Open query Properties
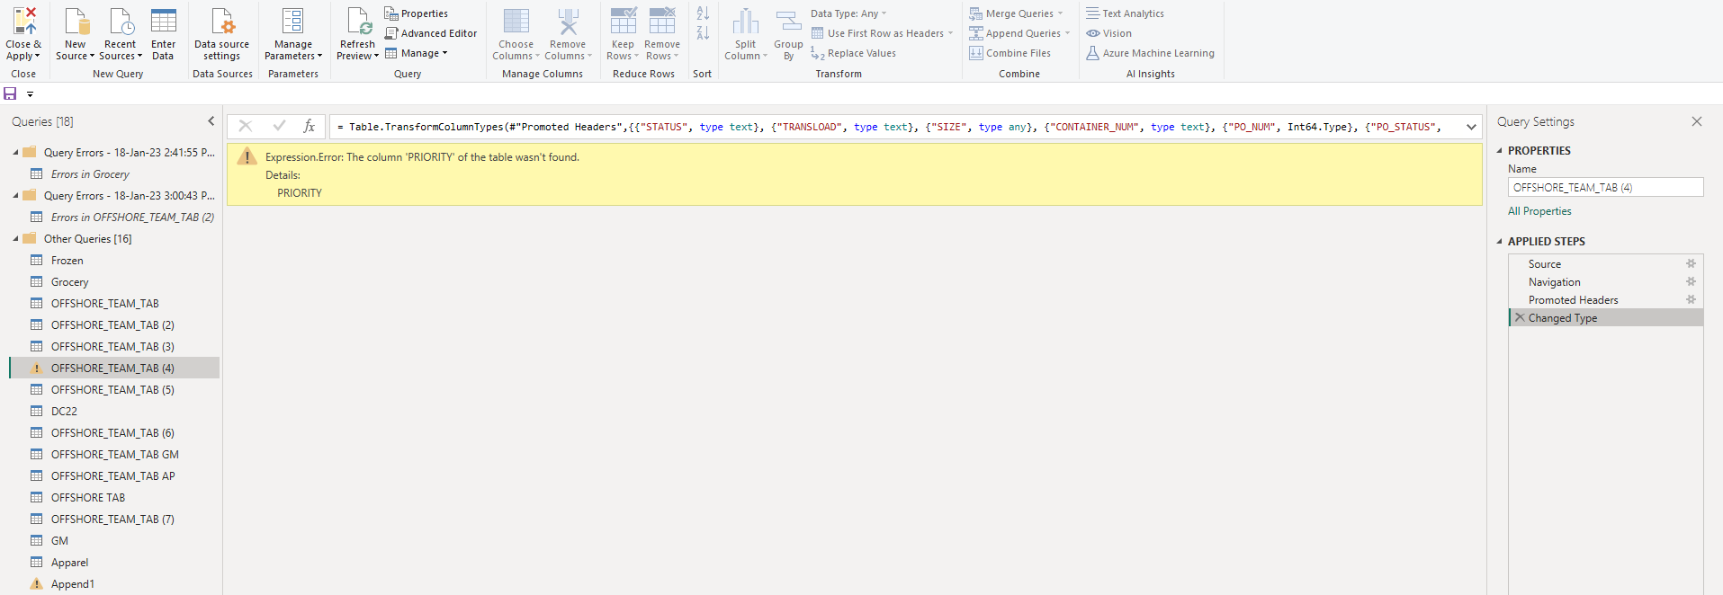The width and height of the screenshot is (1723, 595). pyautogui.click(x=417, y=13)
